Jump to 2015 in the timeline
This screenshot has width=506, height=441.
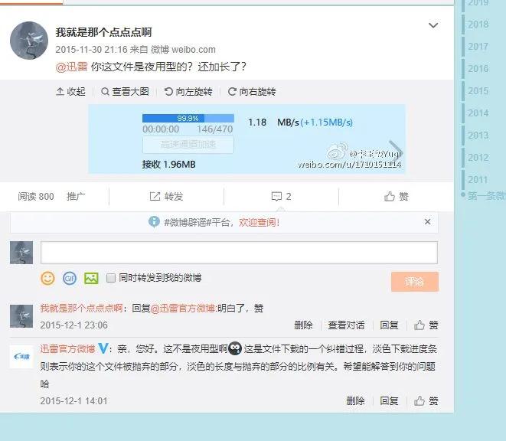click(478, 91)
